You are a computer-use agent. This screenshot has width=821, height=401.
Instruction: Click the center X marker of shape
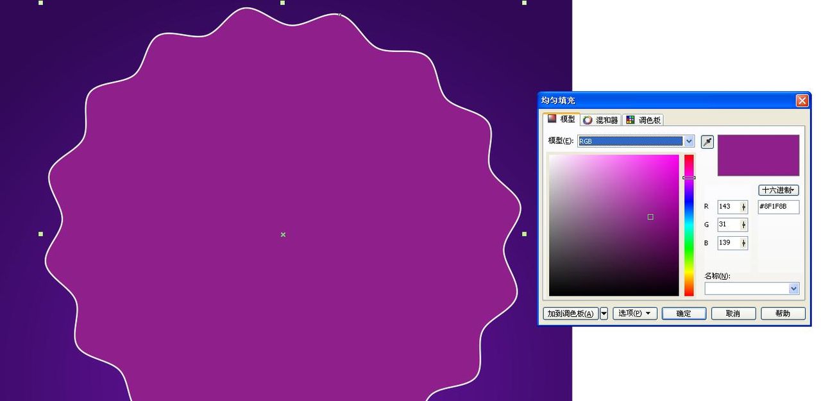click(x=283, y=235)
